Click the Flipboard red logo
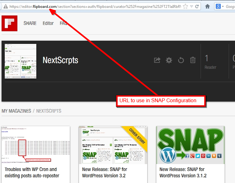Viewport: 235px width, 183px height. pos(9,23)
